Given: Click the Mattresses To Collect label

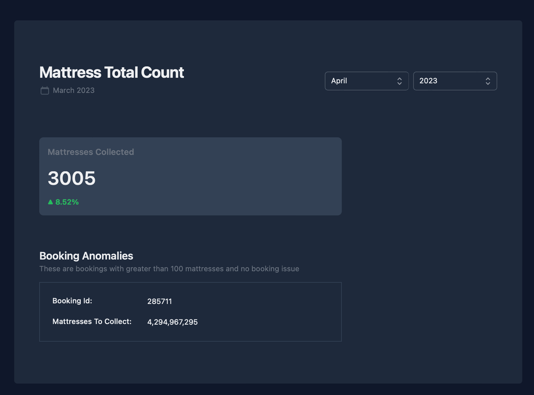Looking at the screenshot, I should point(92,322).
